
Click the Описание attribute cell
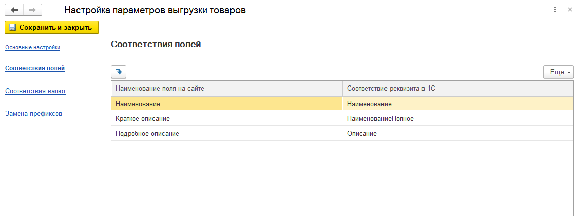(458, 134)
